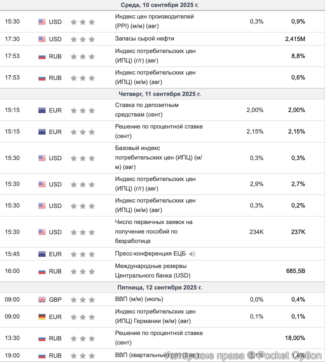Click the US flag in Запасы сырой нефти row

point(42,39)
